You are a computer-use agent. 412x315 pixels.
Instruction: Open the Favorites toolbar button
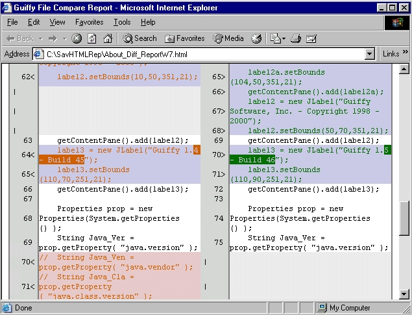[x=184, y=38]
